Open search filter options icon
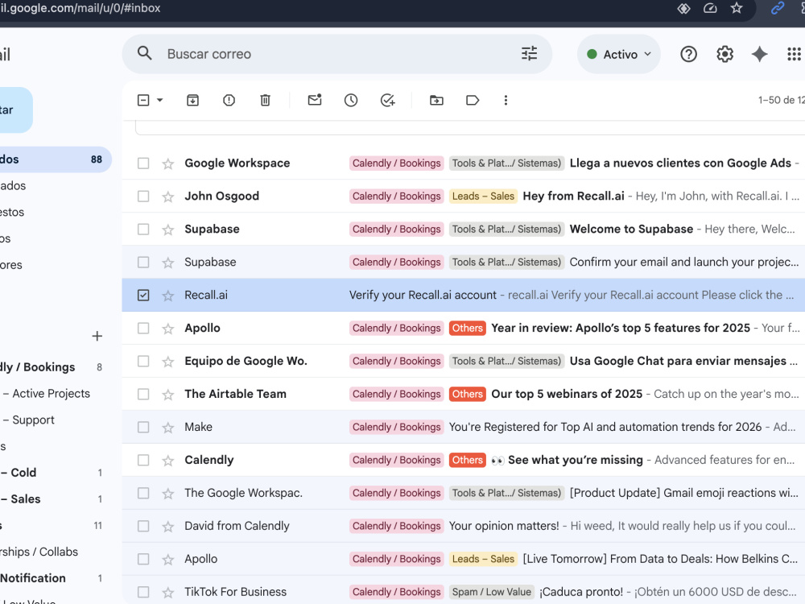805x604 pixels. click(529, 53)
